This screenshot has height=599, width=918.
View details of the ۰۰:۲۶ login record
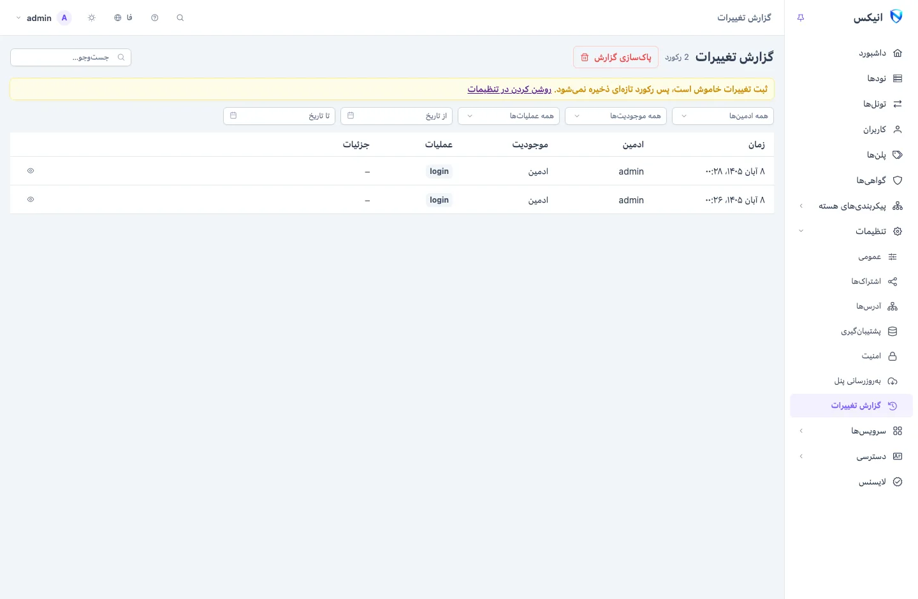click(31, 199)
